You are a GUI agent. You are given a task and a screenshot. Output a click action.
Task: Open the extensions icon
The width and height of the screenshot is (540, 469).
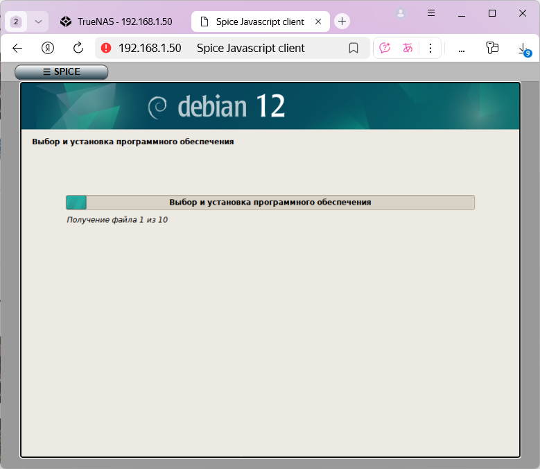492,48
